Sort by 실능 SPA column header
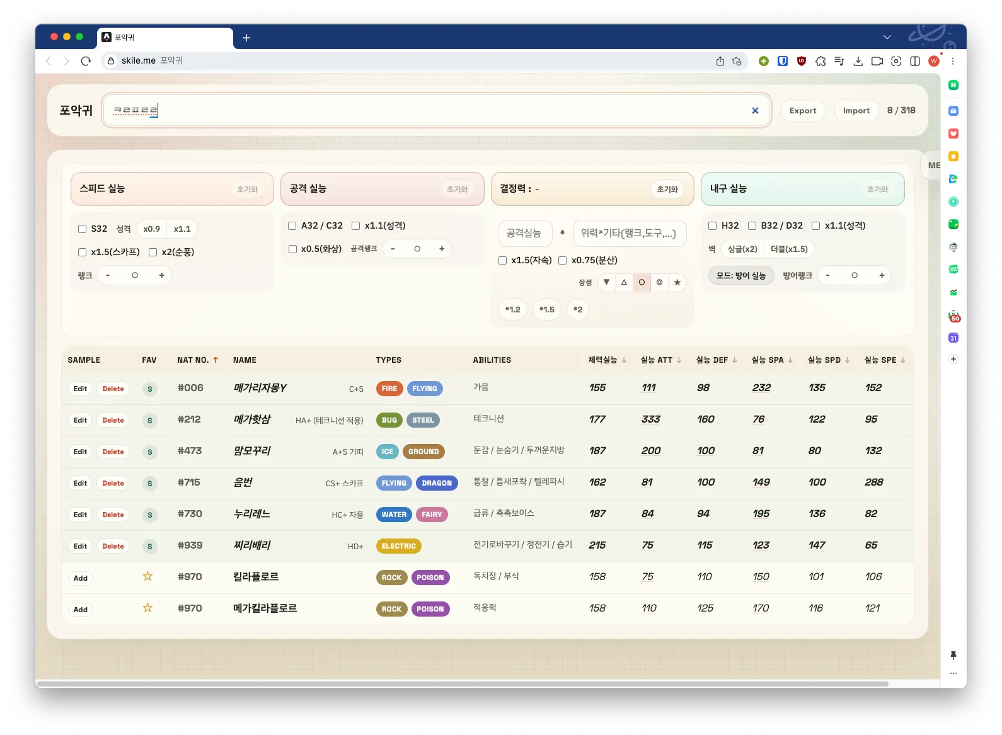The width and height of the screenshot is (1002, 735). (x=772, y=360)
